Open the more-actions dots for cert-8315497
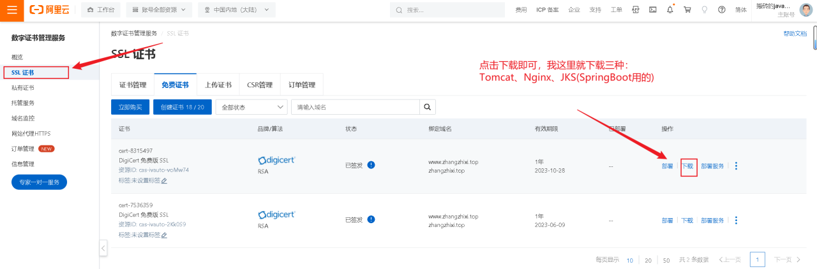Image resolution: width=817 pixels, height=269 pixels. 736,166
